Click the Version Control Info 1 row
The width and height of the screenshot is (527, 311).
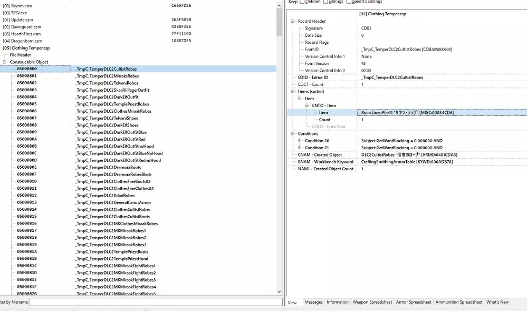tap(407, 56)
